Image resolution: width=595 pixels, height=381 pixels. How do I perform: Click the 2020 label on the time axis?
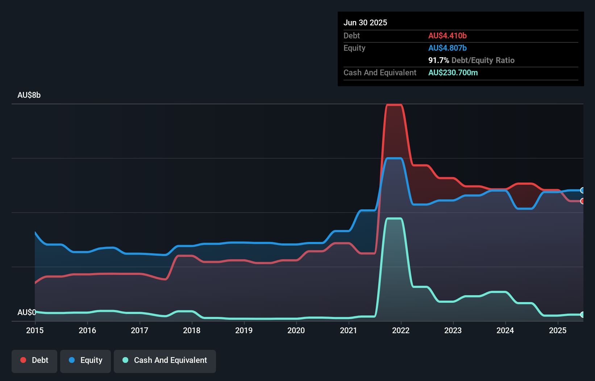pos(296,330)
